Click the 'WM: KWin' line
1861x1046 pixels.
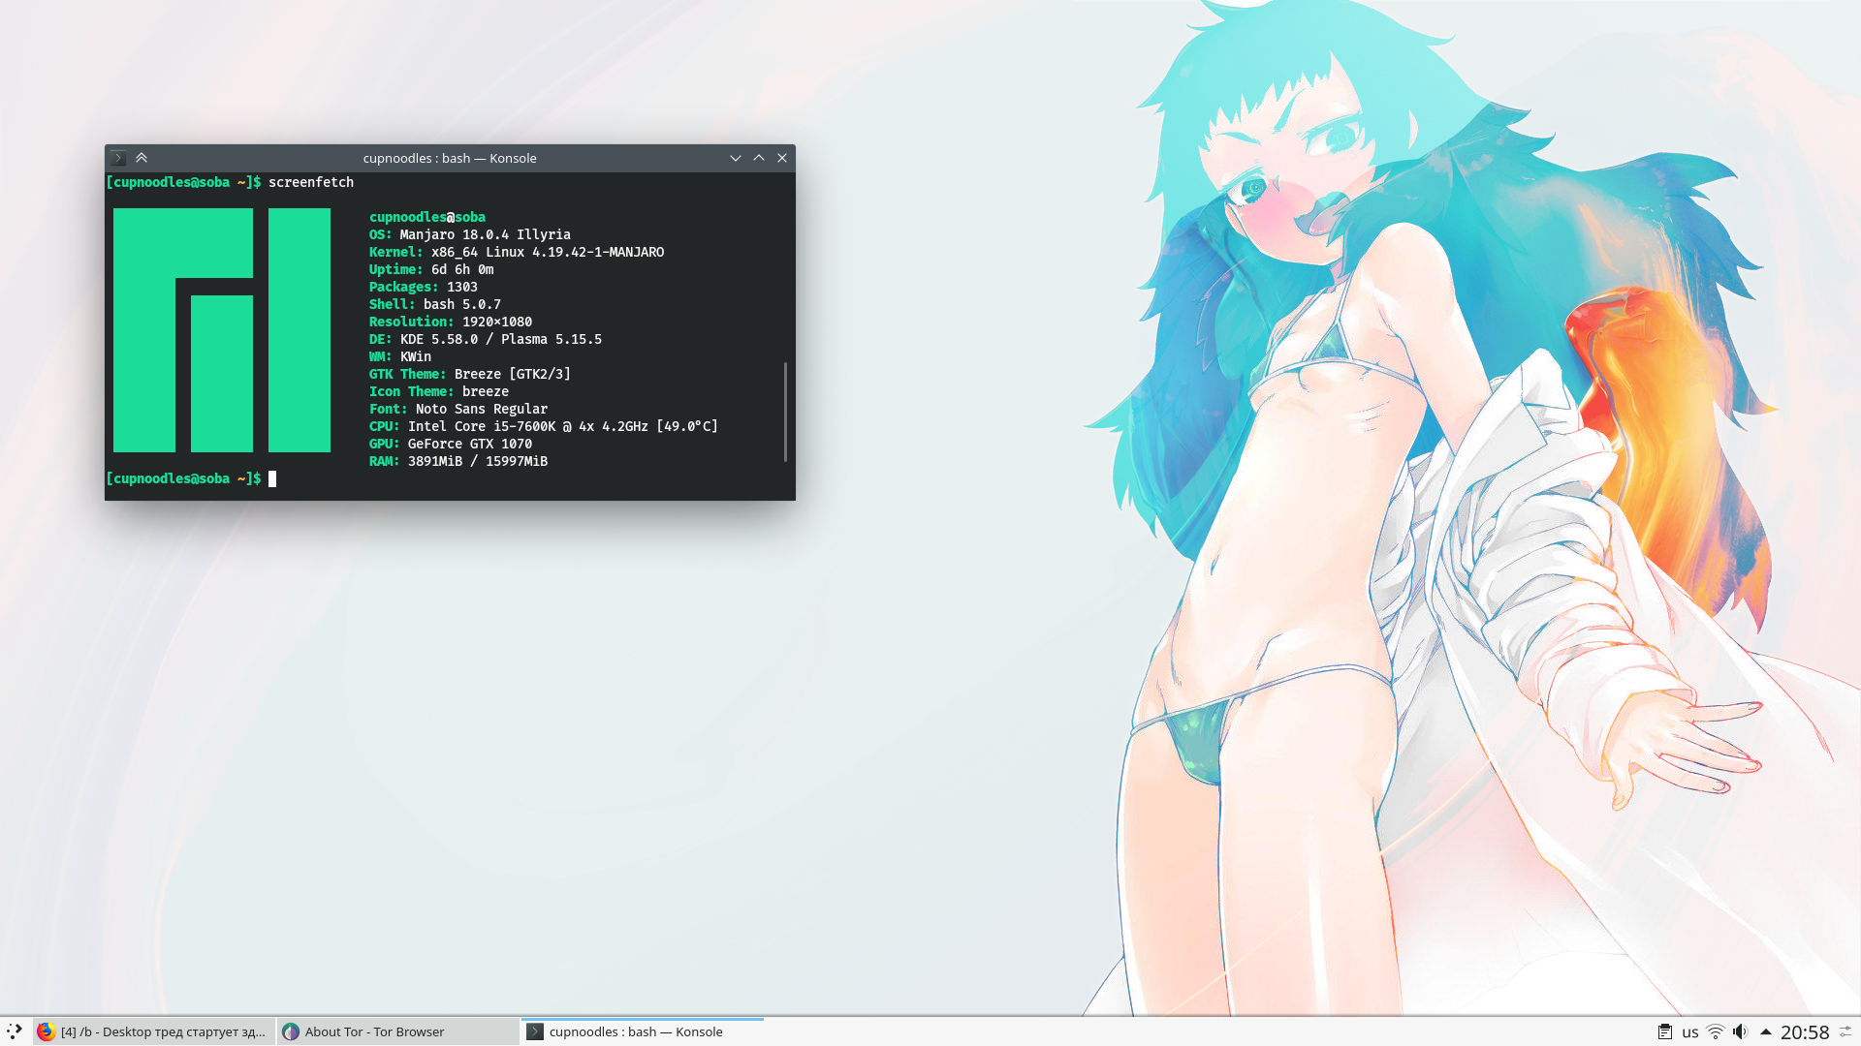click(x=400, y=356)
